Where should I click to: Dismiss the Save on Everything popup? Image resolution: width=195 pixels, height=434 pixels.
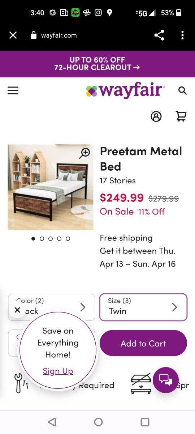(x=17, y=310)
